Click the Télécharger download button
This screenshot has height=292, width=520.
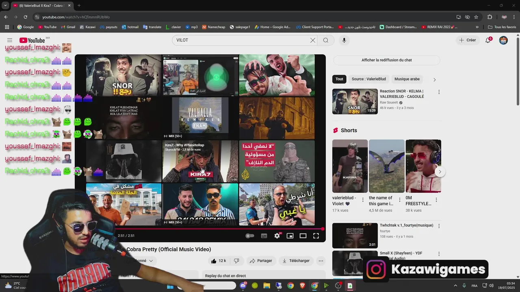296,261
